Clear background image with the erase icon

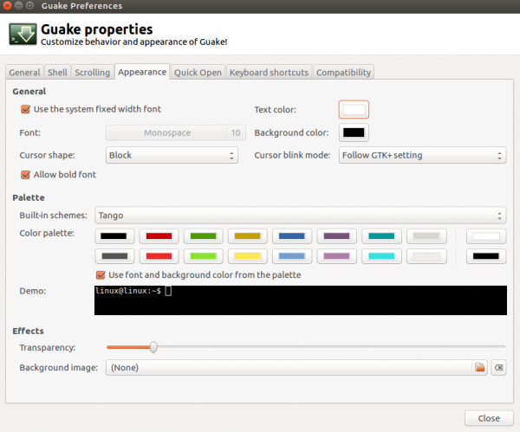click(498, 367)
